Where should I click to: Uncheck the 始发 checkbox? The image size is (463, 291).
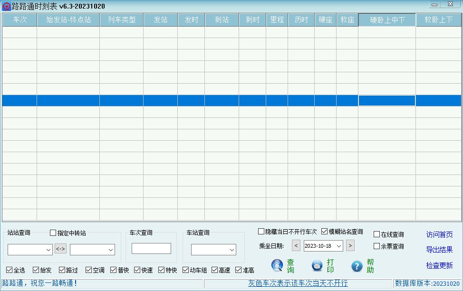pos(36,270)
